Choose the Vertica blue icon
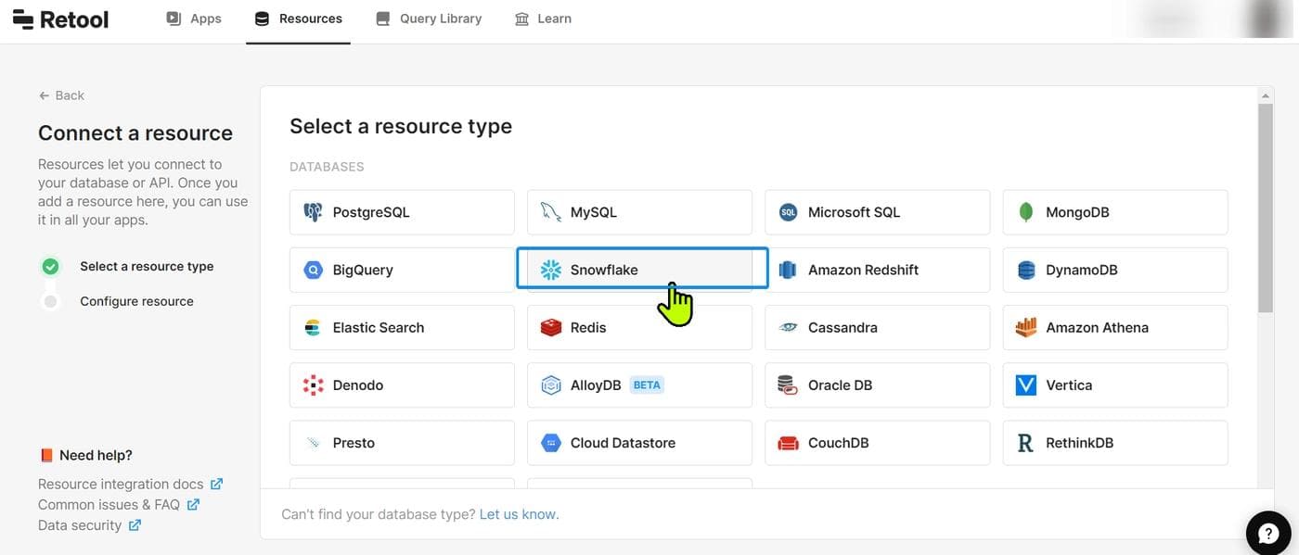The height and width of the screenshot is (555, 1299). click(x=1026, y=385)
